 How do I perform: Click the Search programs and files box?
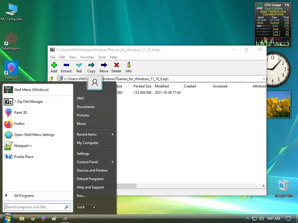pos(37,207)
